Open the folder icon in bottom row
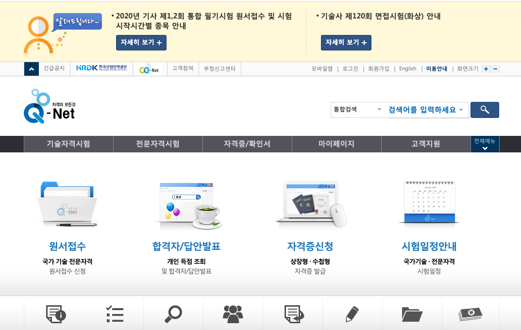The width and height of the screenshot is (521, 330). click(412, 314)
